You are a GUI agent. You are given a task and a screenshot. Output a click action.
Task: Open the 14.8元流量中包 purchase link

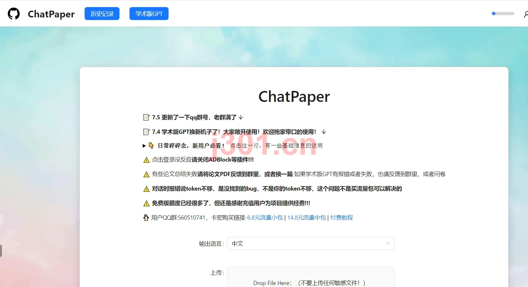tap(306, 218)
